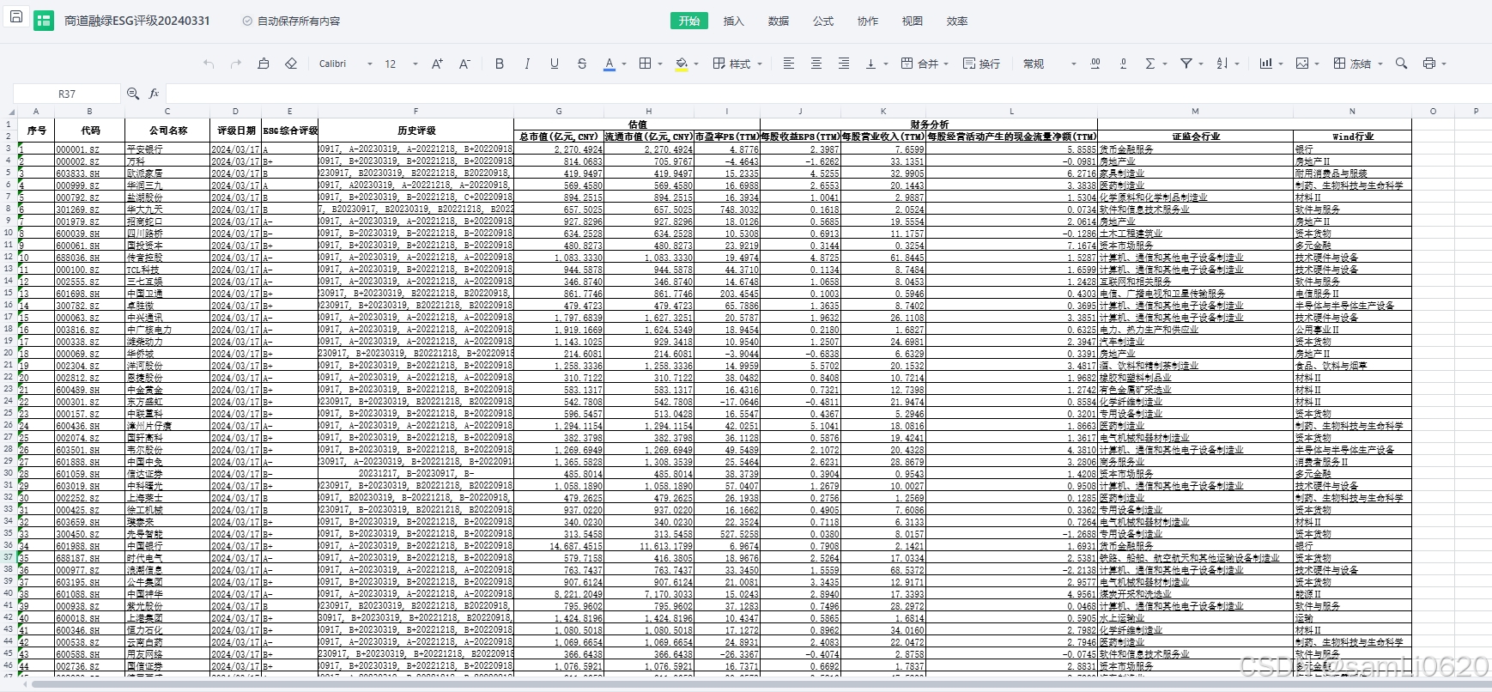Viewport: 1492px width, 692px height.
Task: Click the eraser clear-format icon
Action: click(291, 64)
